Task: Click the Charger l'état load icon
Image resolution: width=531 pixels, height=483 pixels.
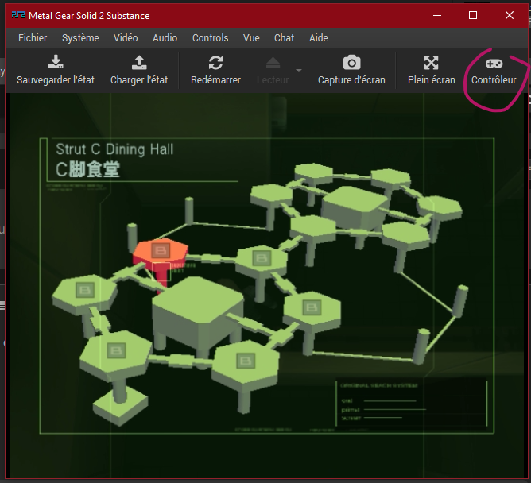Action: (139, 62)
